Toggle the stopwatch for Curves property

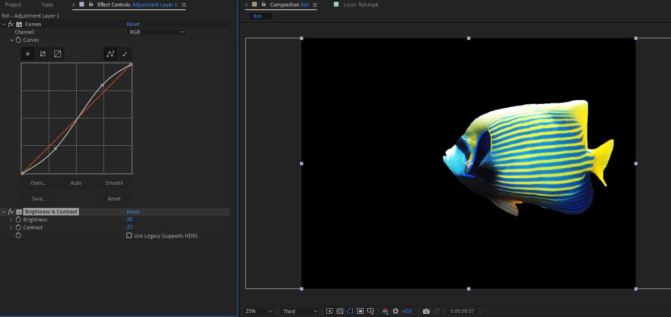tap(19, 40)
